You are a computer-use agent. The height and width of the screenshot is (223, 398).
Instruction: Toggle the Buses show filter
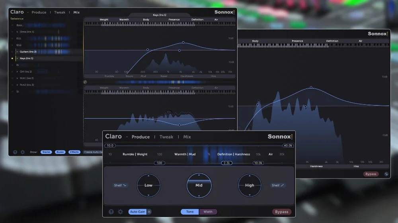coord(60,152)
